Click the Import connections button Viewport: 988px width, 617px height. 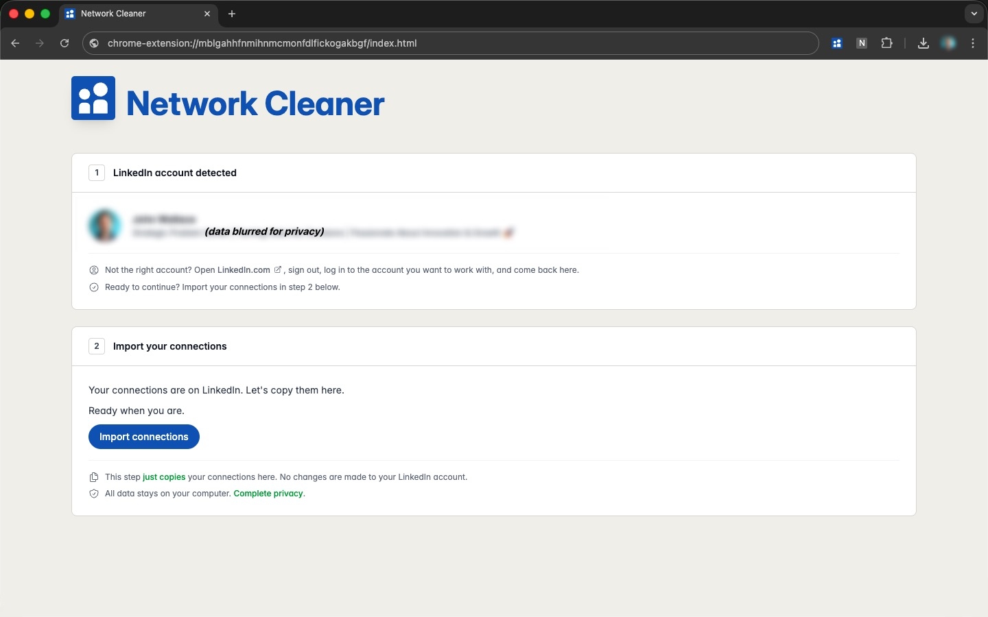(143, 437)
